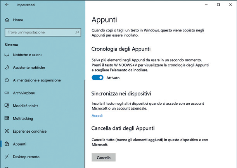Go to Alimentazione e sospensione
Viewport: 237px width, 168px height.
tap(37, 80)
